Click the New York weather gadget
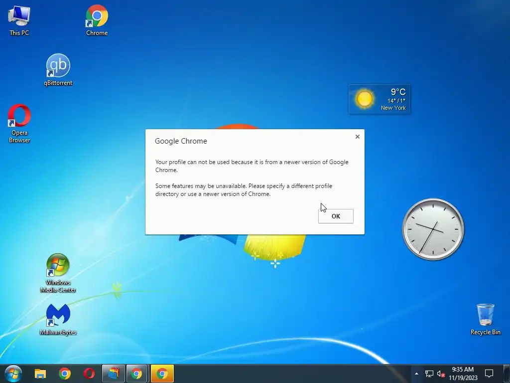This screenshot has width=510, height=383. coord(380,99)
